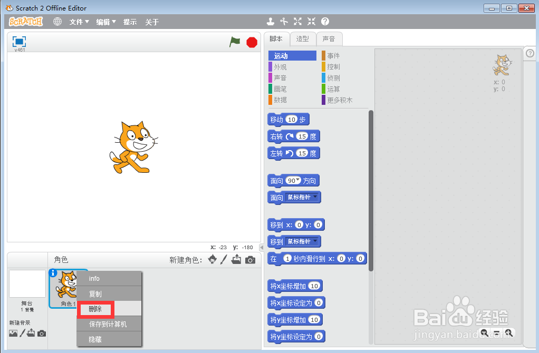Open direction dropdown in 面向 90 方向 block

point(298,180)
